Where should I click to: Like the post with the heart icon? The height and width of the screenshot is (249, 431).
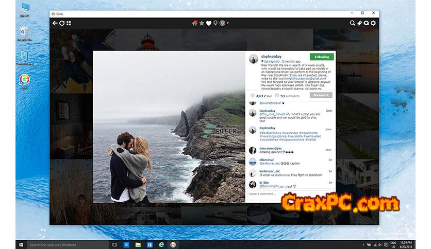click(252, 96)
